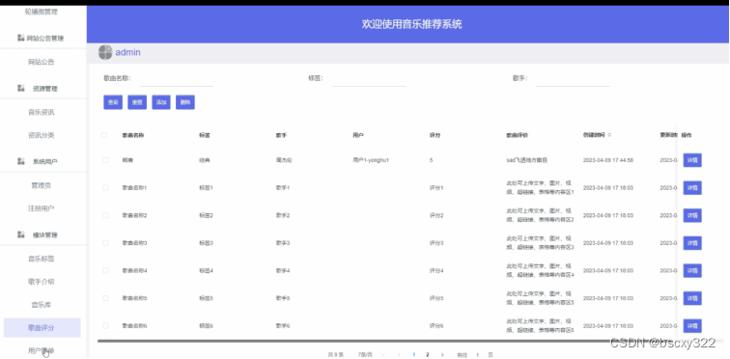The image size is (730, 359).
Task: Open 详情 for the 周杰伦 row
Action: click(x=692, y=160)
